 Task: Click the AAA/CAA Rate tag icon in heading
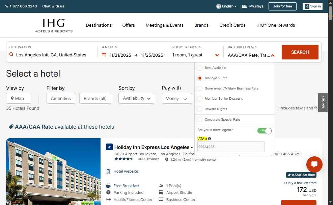click(11, 127)
